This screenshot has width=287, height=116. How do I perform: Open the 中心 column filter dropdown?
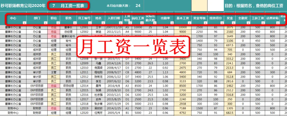(24, 23)
